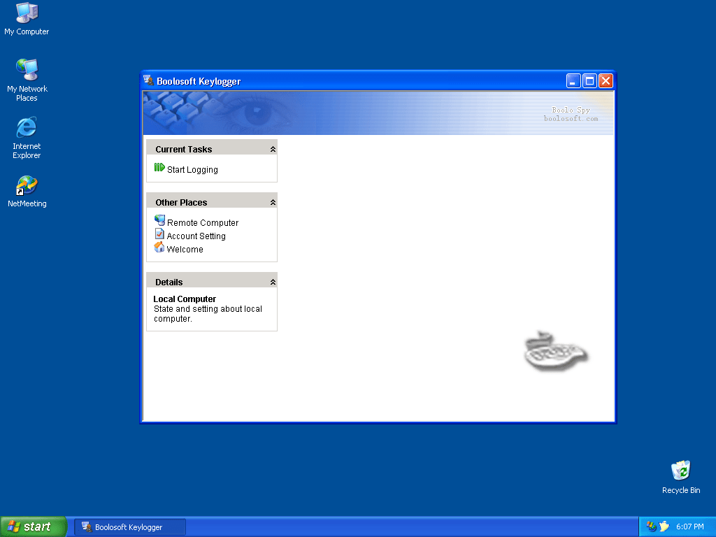Click Boolosoft Keylogger taskbar button
This screenshot has height=537, width=716.
pos(130,527)
